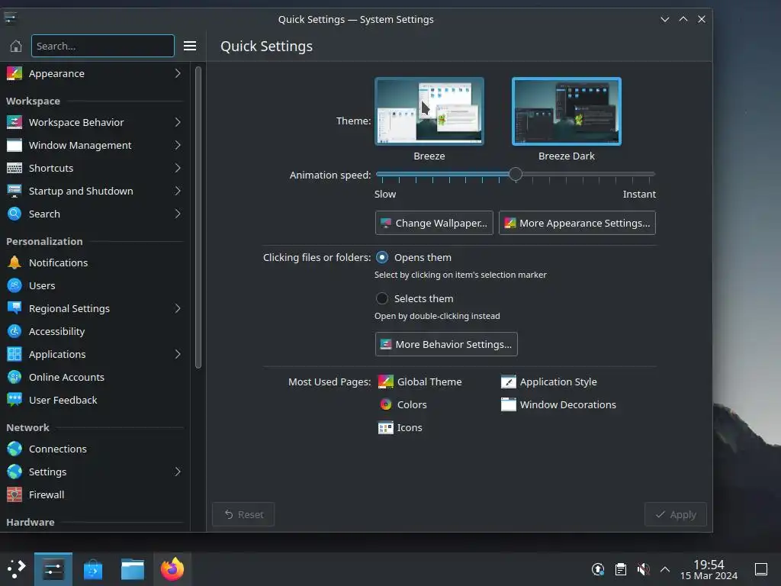Open the Application Style page icon
Screen dimensions: 781x586
509,382
